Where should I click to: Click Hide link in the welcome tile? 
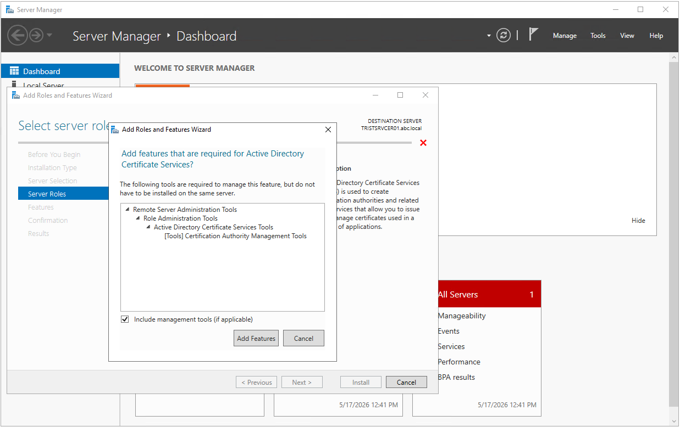click(638, 221)
